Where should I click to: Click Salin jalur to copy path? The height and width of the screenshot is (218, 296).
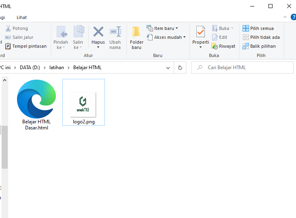click(x=19, y=37)
